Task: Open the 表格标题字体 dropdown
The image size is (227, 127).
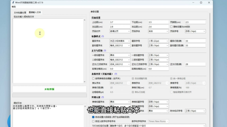Action: [x=120, y=102]
